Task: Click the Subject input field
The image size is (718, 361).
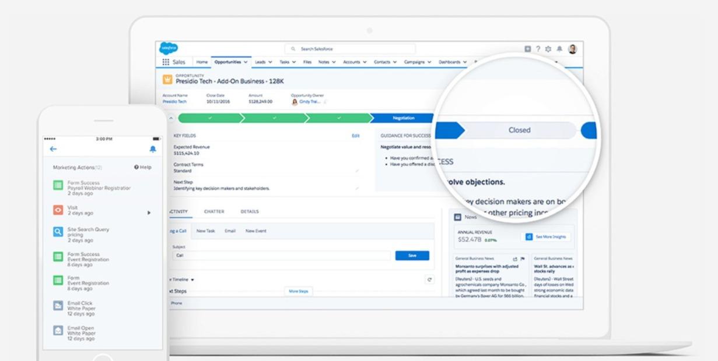Action: 281,256
